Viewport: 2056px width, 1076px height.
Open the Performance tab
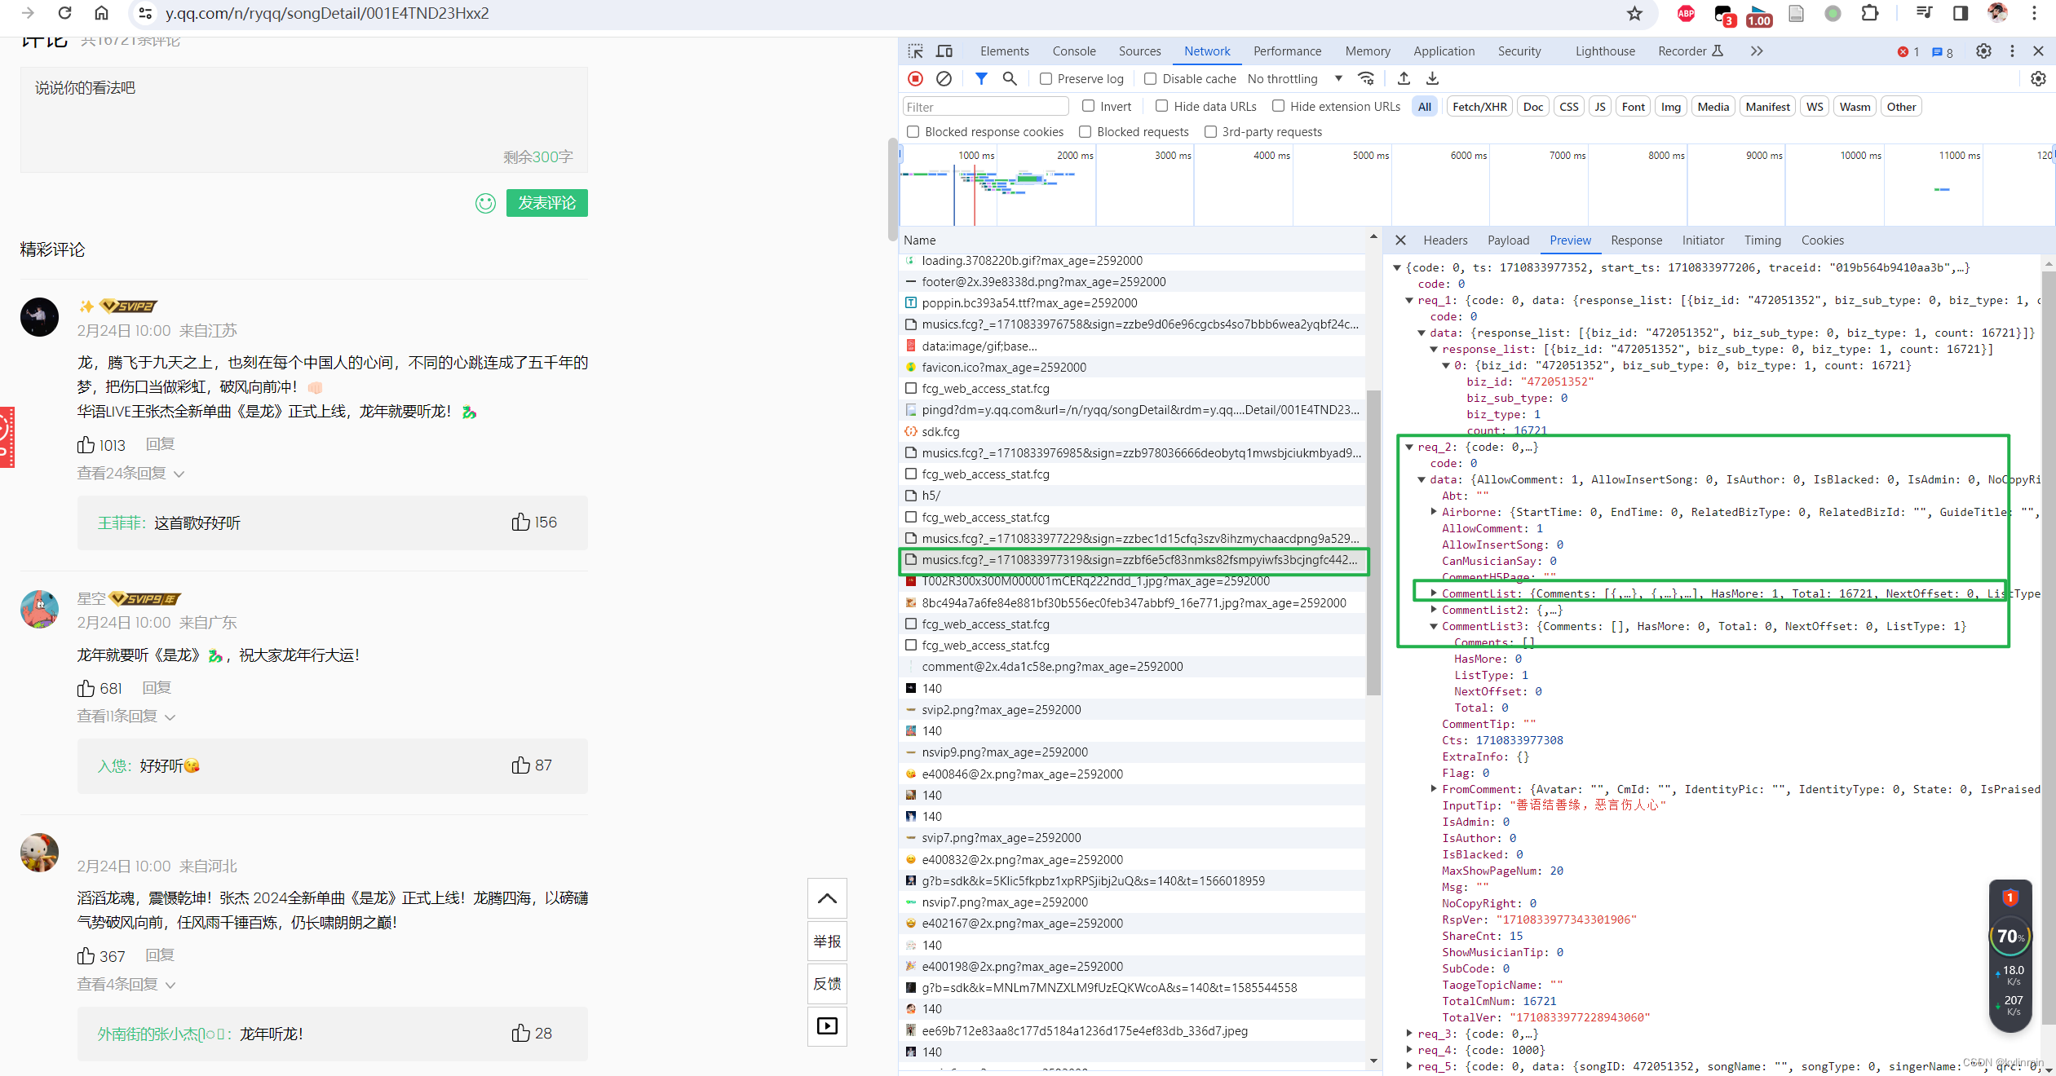click(x=1287, y=51)
